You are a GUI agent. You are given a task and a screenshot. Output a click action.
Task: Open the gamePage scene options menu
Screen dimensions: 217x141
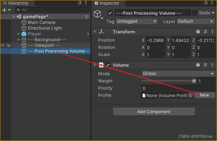86,17
